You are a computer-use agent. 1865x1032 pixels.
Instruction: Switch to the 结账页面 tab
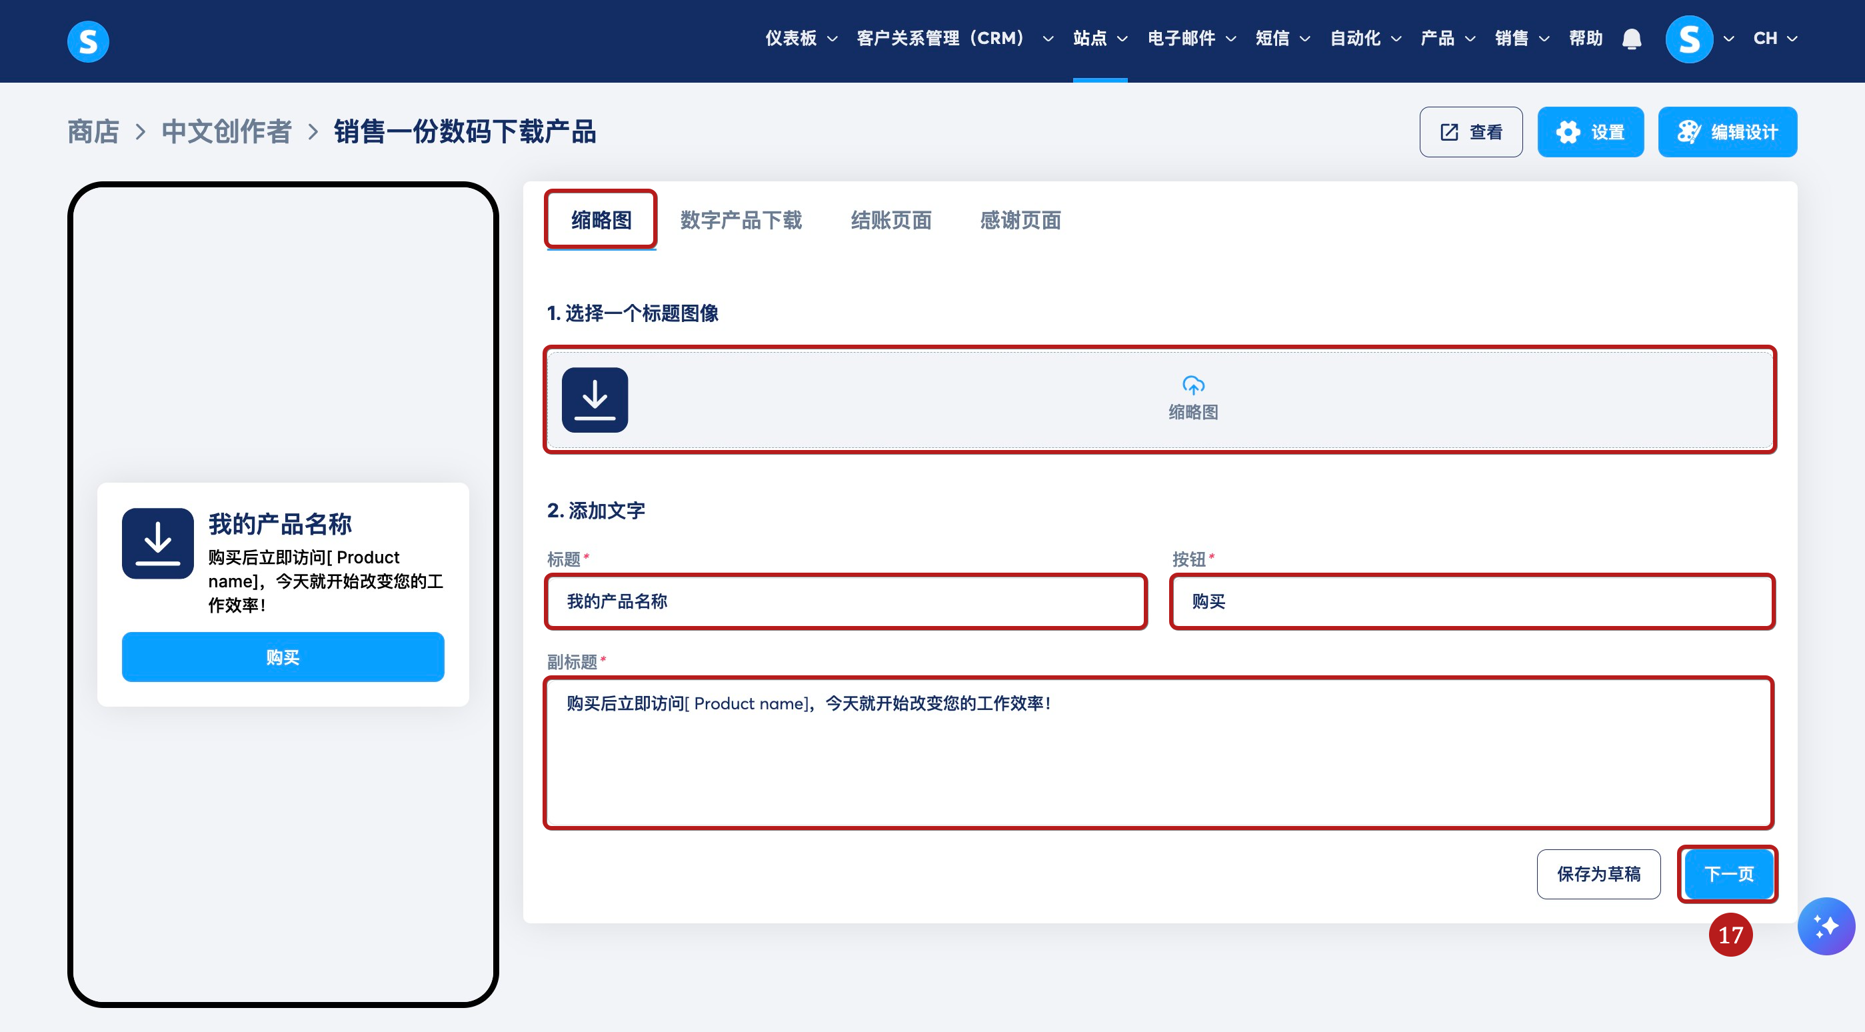[891, 220]
